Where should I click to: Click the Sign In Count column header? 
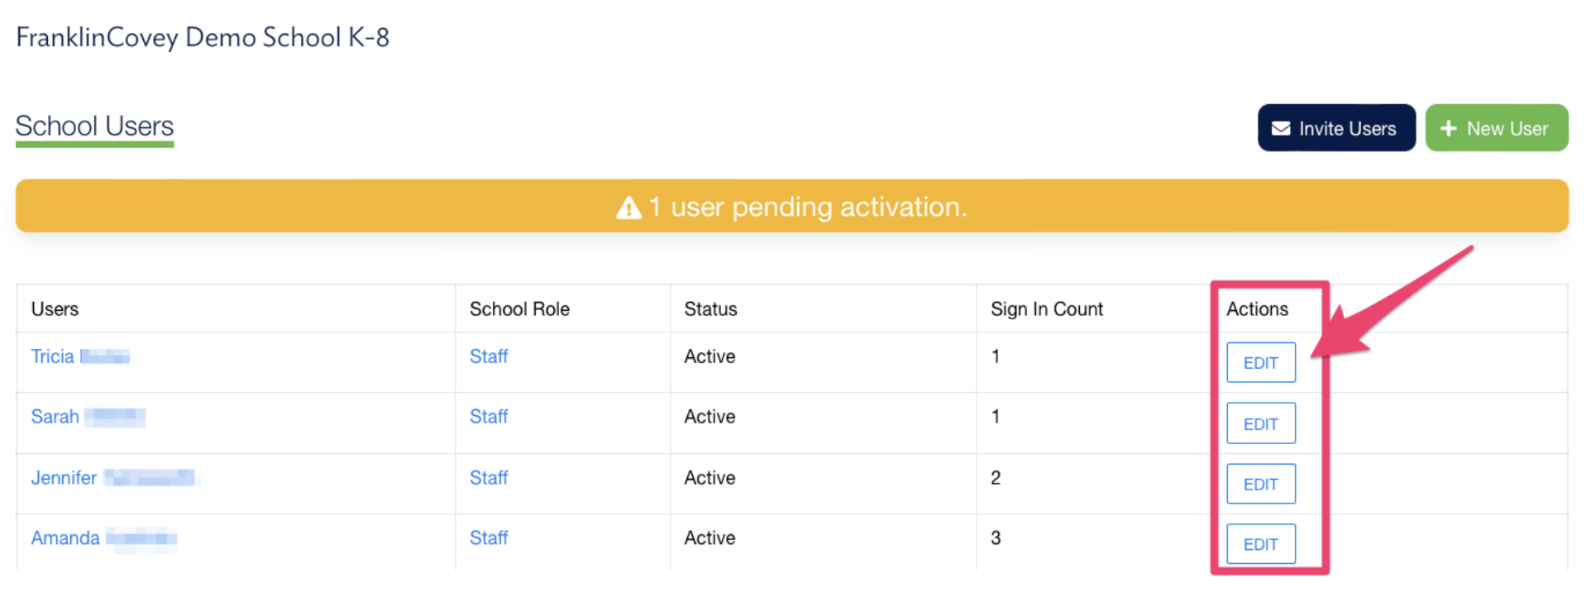1046,309
